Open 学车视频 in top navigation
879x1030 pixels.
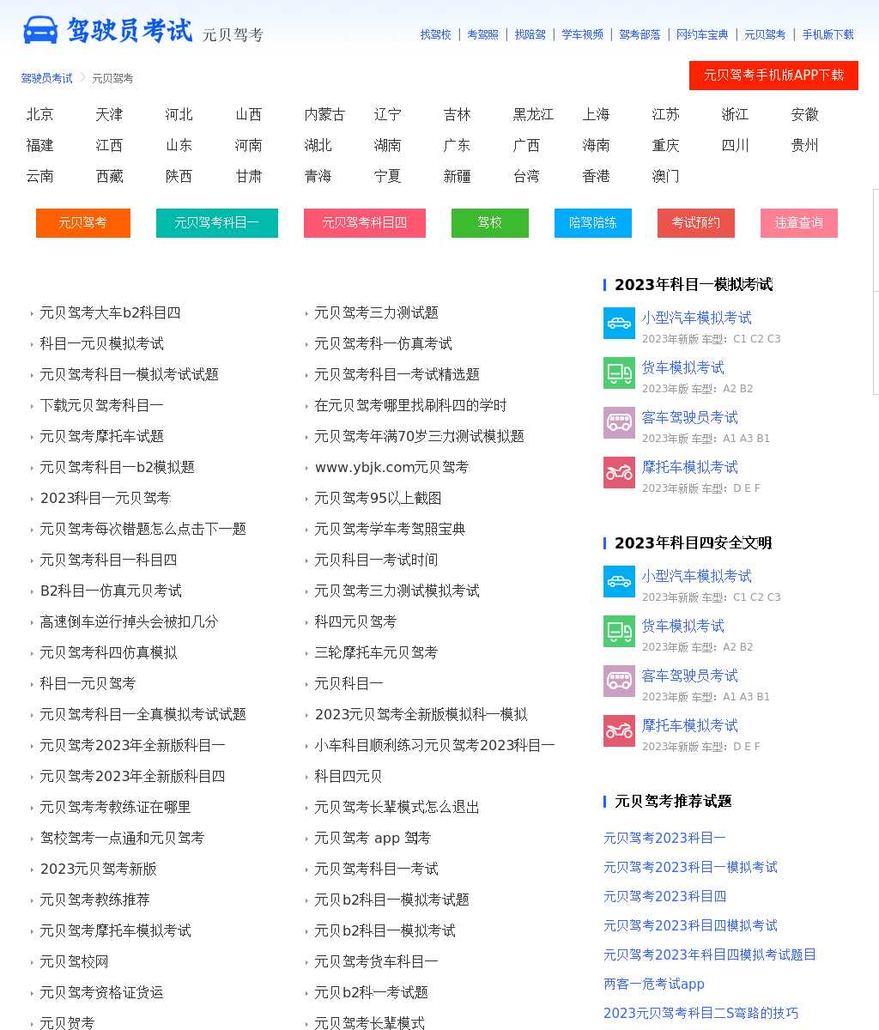pos(583,34)
